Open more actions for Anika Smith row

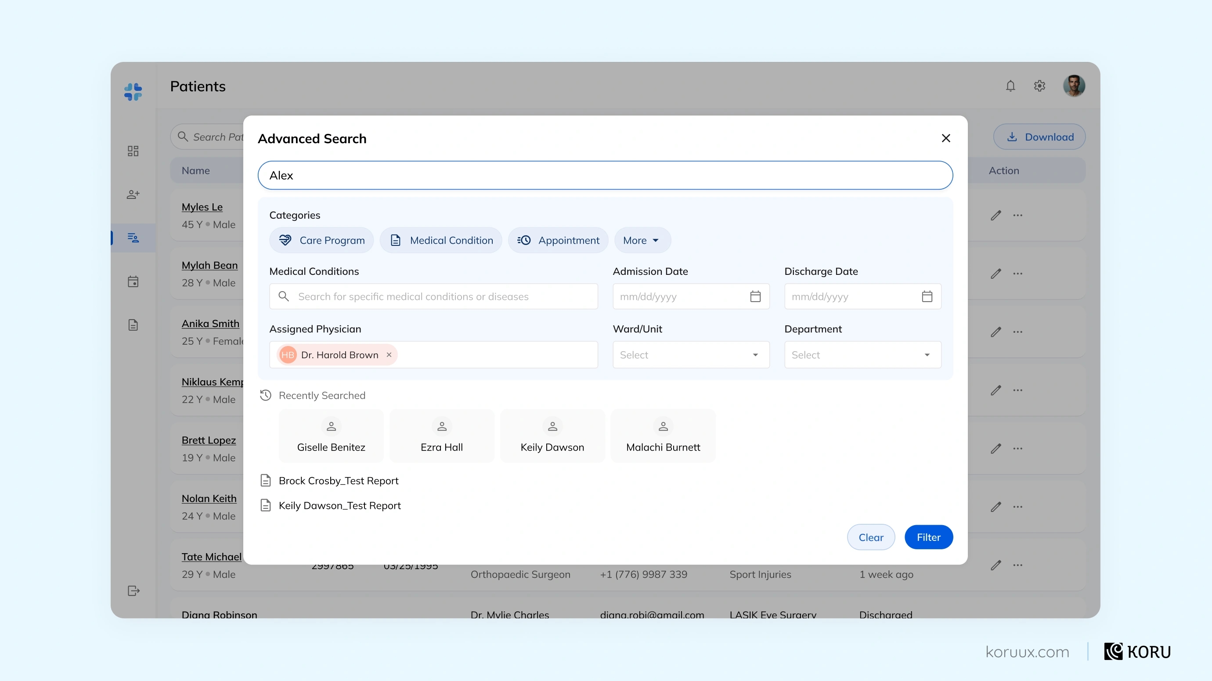pos(1018,332)
